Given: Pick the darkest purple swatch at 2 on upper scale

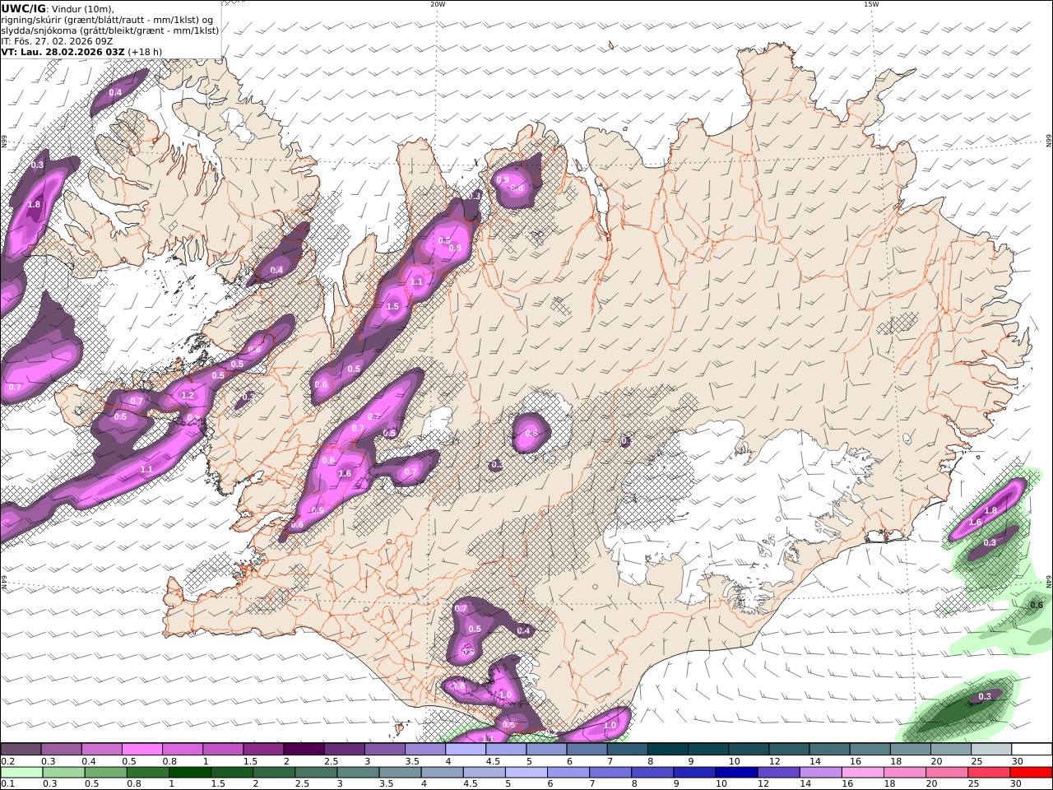Looking at the screenshot, I should pyautogui.click(x=304, y=750).
